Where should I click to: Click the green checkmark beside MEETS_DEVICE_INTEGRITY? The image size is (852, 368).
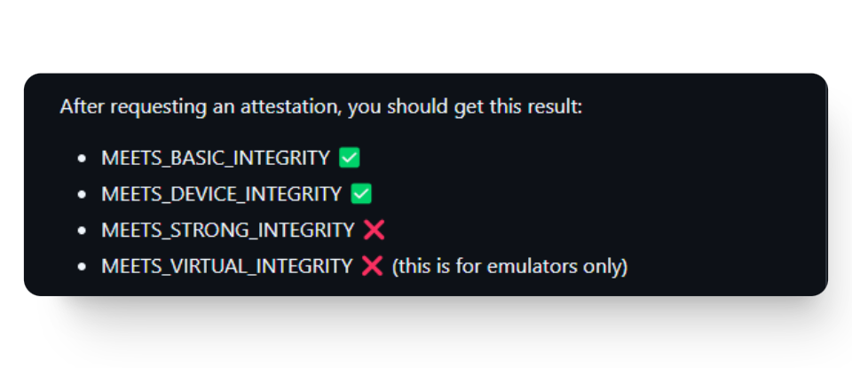point(360,194)
